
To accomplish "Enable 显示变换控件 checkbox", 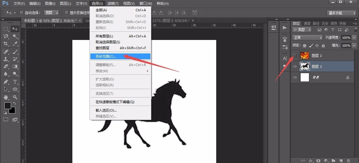I will (x=67, y=13).
